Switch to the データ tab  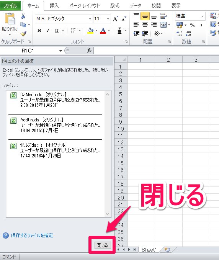click(136, 6)
